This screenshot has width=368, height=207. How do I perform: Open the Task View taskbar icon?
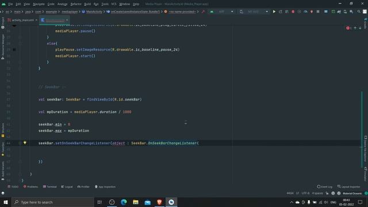pos(99,202)
